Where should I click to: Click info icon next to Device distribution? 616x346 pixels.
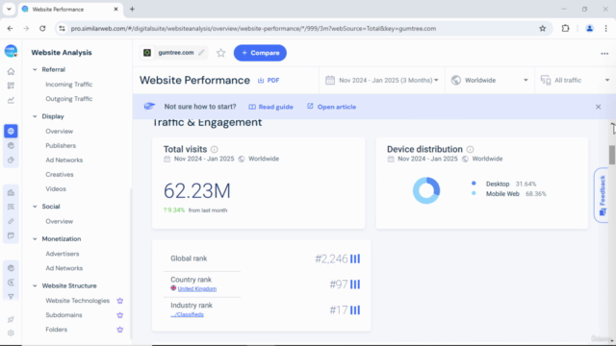point(470,150)
